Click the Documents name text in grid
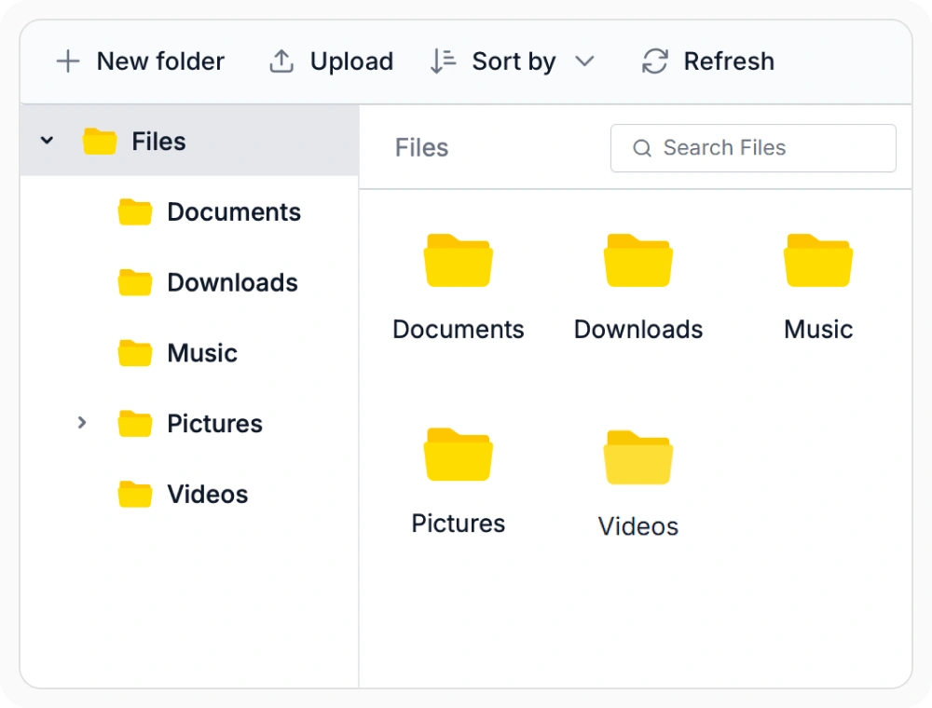 pyautogui.click(x=459, y=329)
